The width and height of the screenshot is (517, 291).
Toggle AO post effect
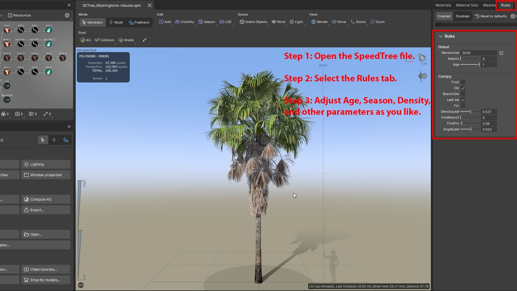click(x=86, y=40)
